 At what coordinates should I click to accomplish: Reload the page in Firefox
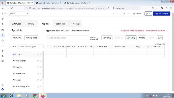pyautogui.click(x=12, y=8)
